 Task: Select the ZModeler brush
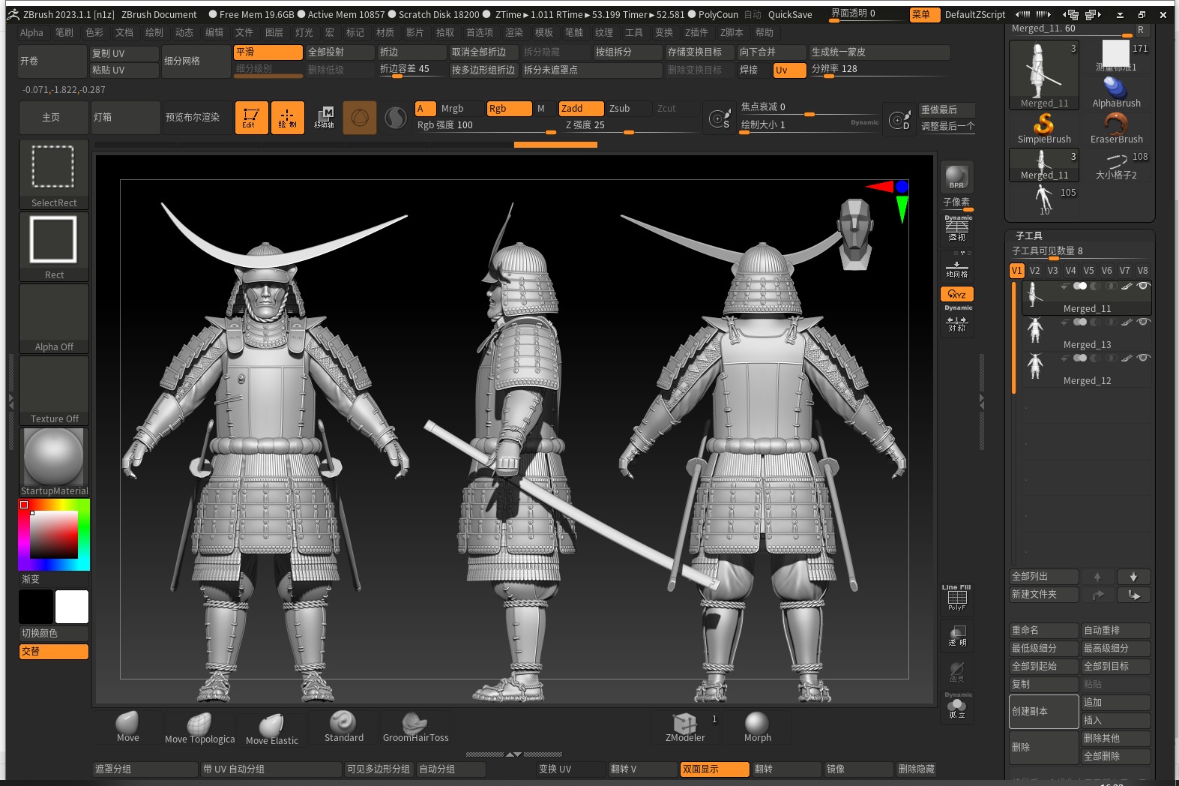[685, 727]
